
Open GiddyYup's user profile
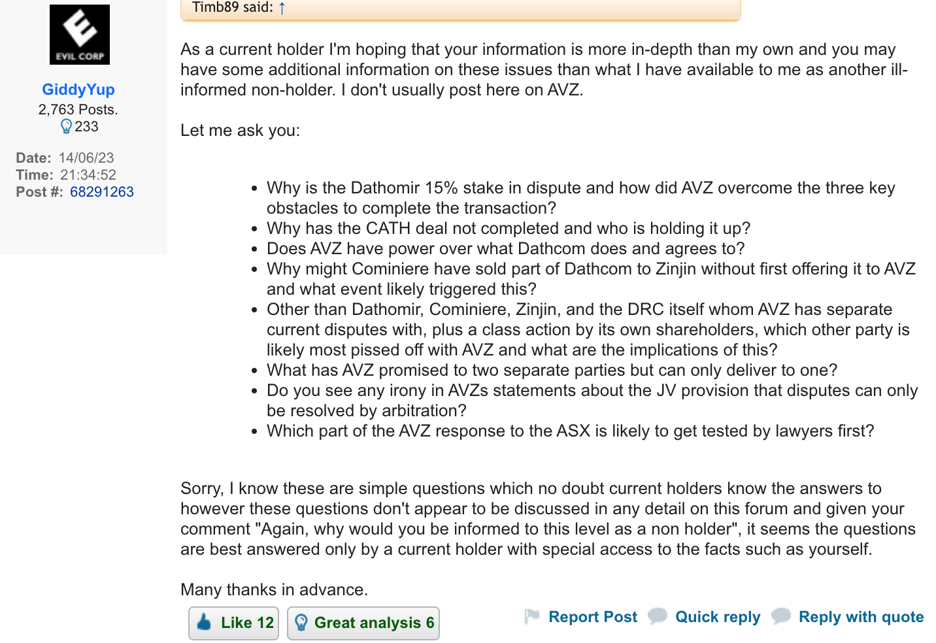[78, 90]
